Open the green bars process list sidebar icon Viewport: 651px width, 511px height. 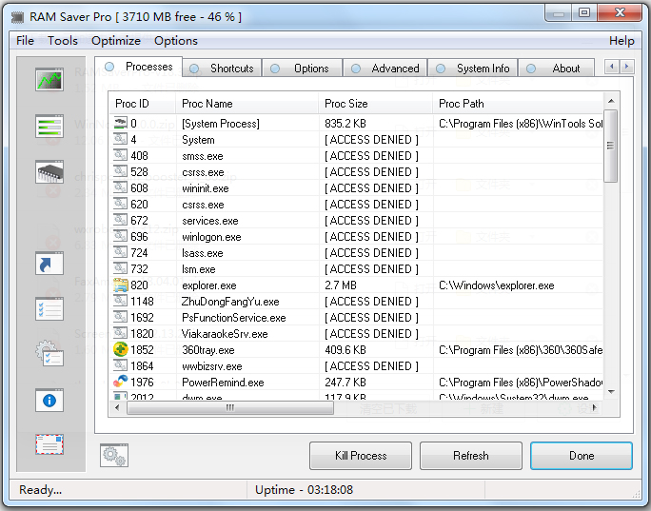click(x=49, y=127)
